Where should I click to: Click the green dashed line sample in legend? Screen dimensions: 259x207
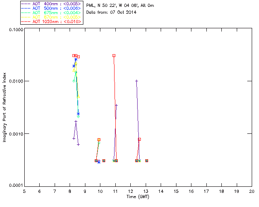pos(26,13)
